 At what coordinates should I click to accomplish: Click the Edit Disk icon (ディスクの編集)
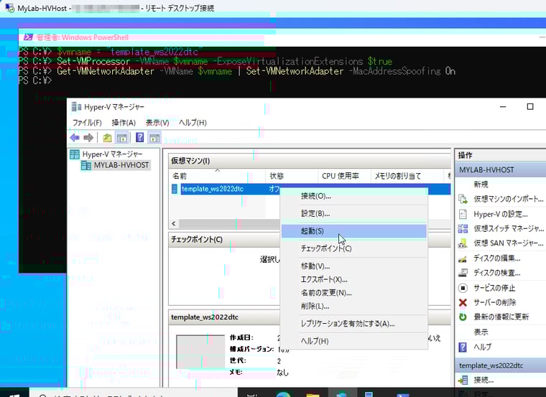(x=463, y=258)
